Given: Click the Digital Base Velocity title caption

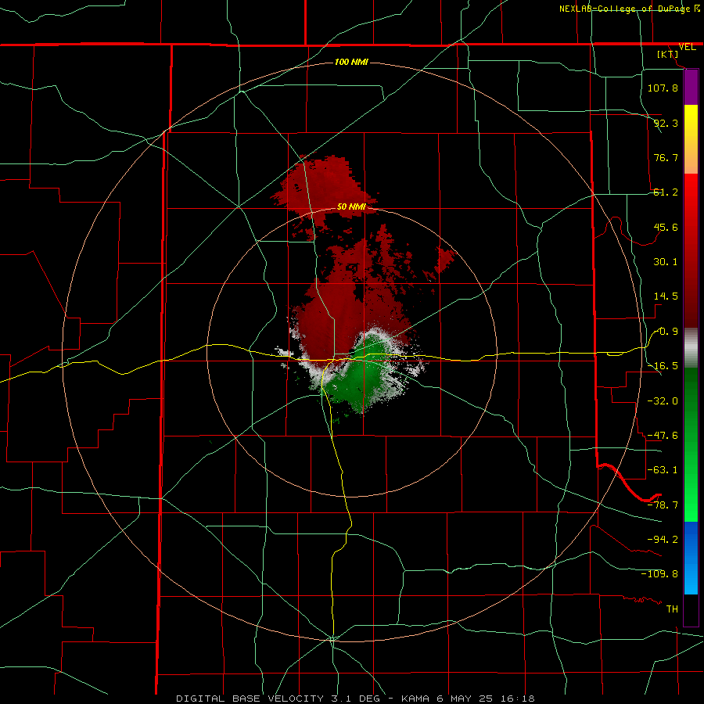Looking at the screenshot, I should click(355, 699).
